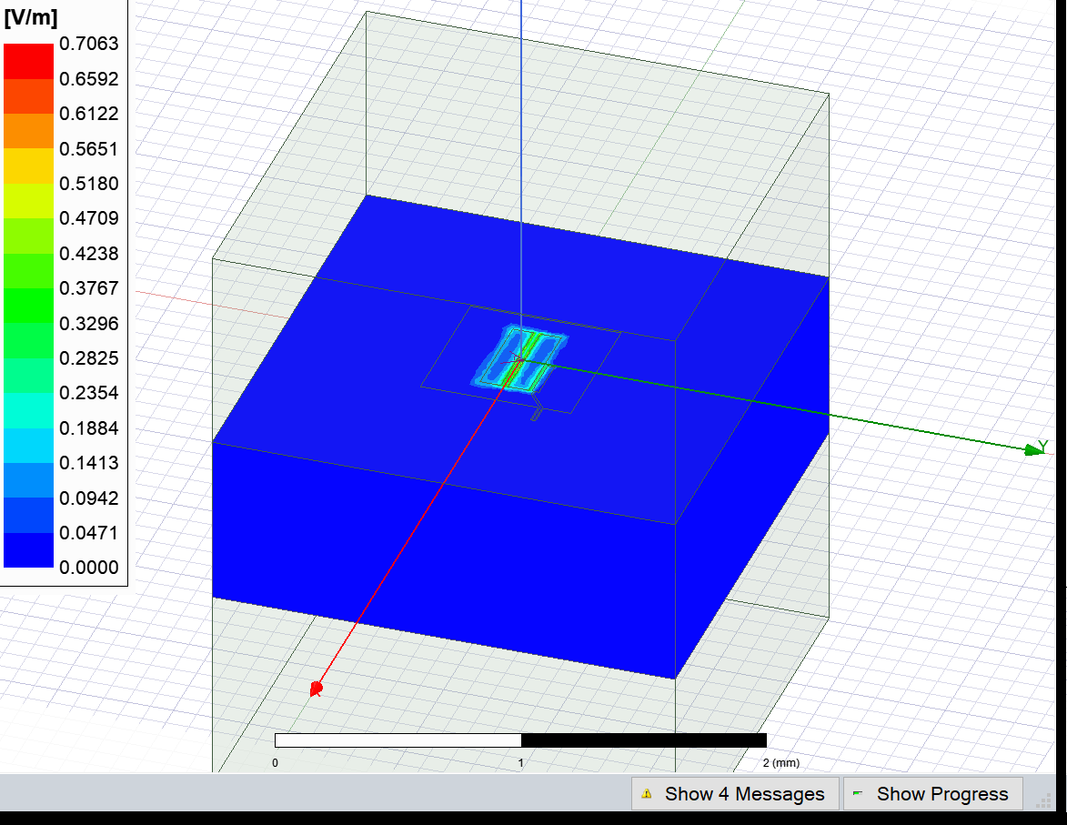This screenshot has width=1067, height=825.
Task: Click the legend value 0.7063
Action: pyautogui.click(x=88, y=44)
